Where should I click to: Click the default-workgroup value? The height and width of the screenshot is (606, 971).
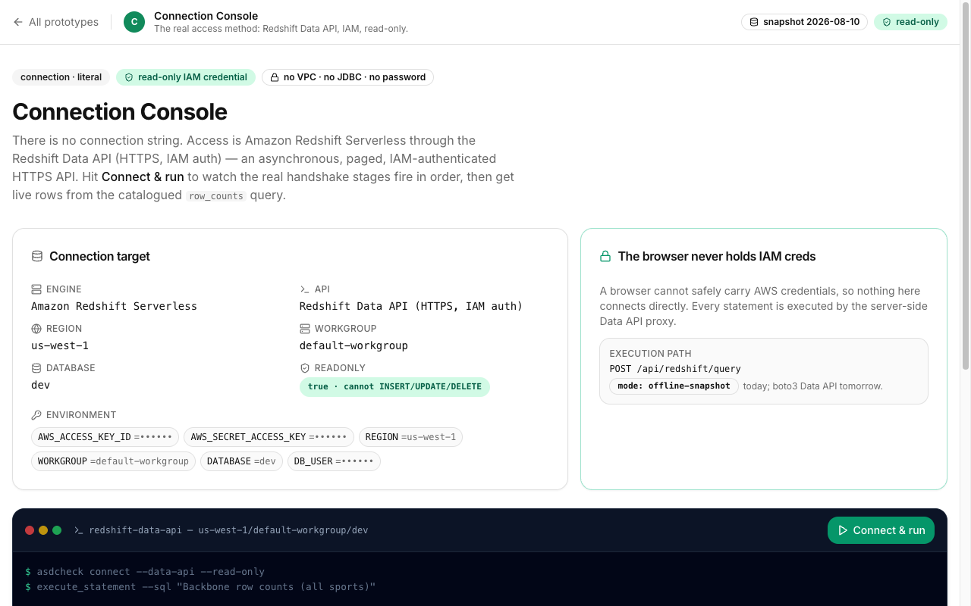tap(354, 345)
